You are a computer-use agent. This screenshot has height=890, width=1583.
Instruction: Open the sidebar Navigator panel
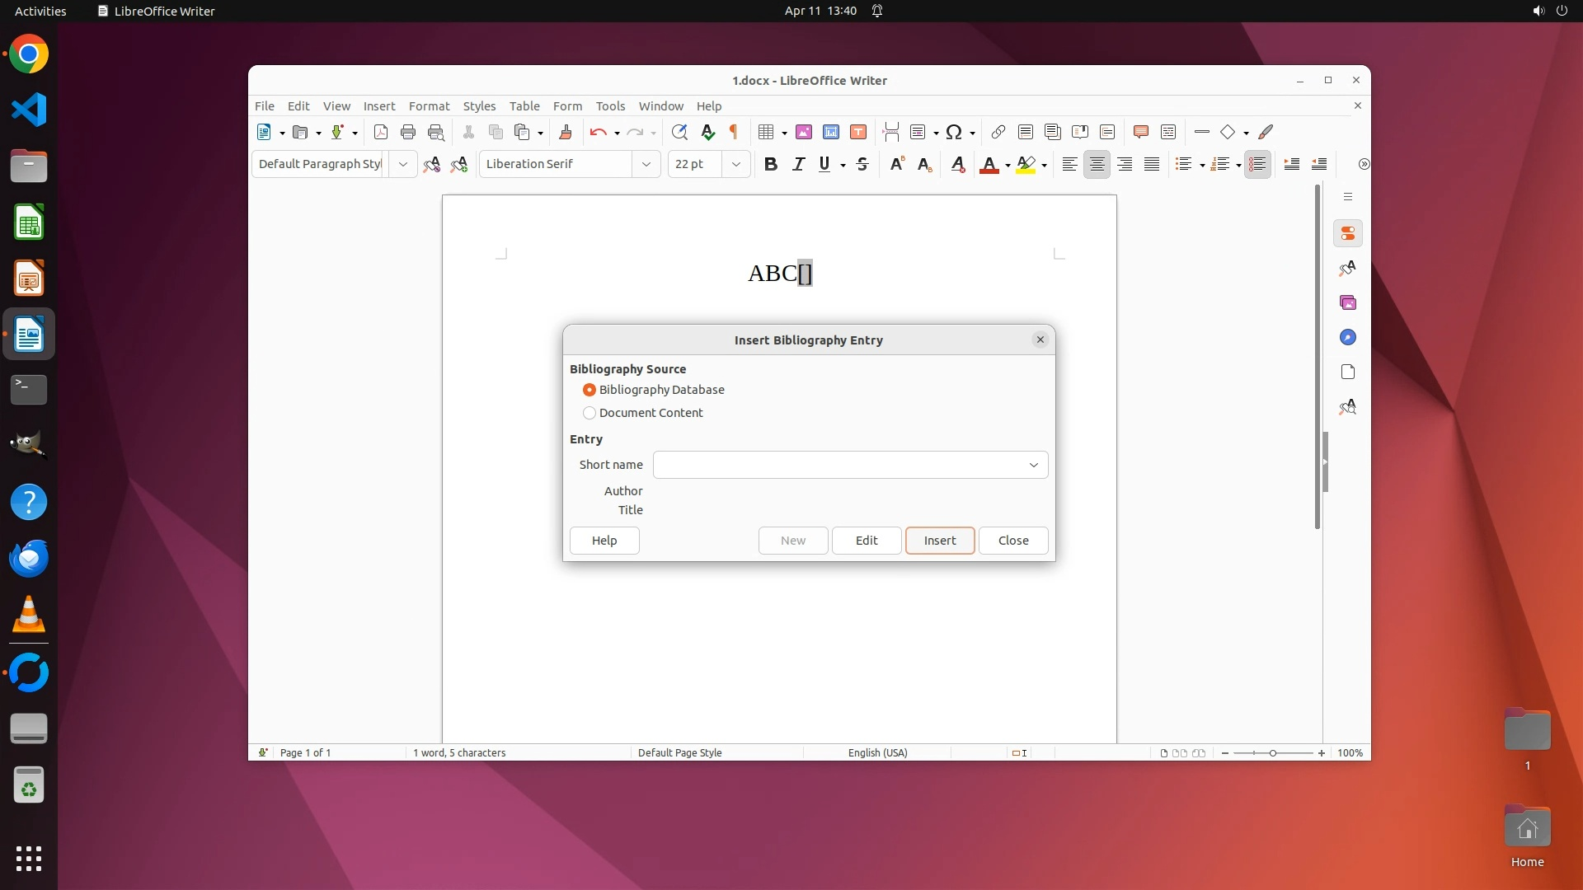(x=1348, y=337)
